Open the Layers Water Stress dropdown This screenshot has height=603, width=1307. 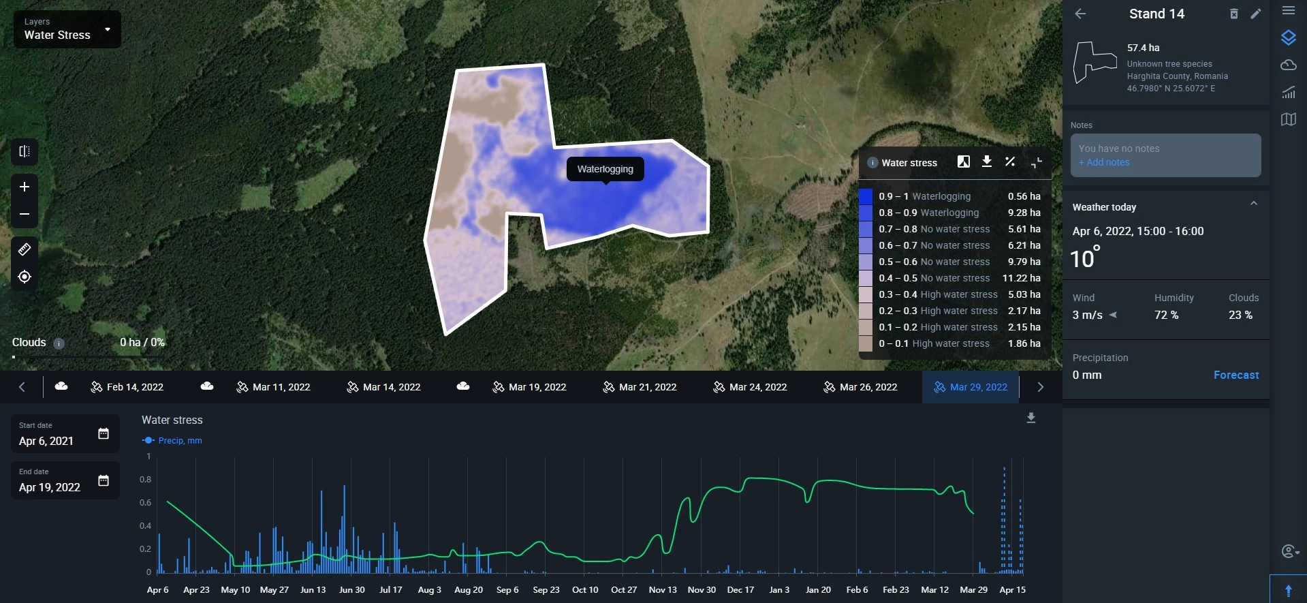coord(67,29)
